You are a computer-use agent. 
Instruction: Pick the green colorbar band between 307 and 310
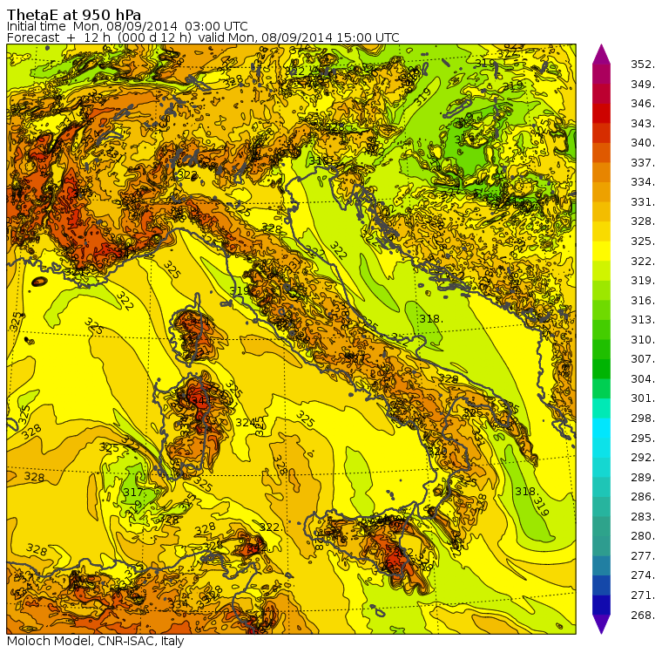point(601,350)
